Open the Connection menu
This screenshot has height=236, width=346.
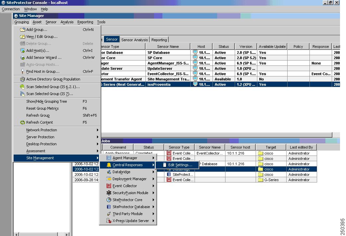pos(11,9)
